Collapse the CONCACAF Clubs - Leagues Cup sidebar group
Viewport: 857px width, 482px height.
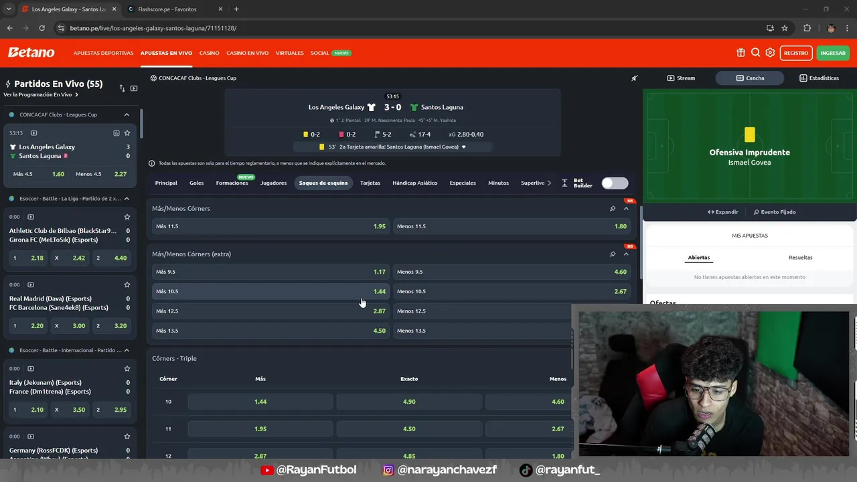tap(127, 114)
